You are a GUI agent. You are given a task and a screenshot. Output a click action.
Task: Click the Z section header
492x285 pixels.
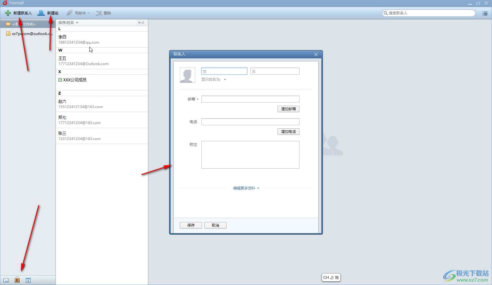tap(102, 93)
